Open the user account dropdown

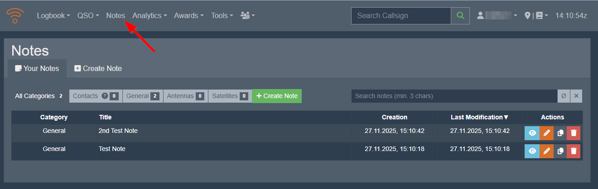pyautogui.click(x=497, y=15)
